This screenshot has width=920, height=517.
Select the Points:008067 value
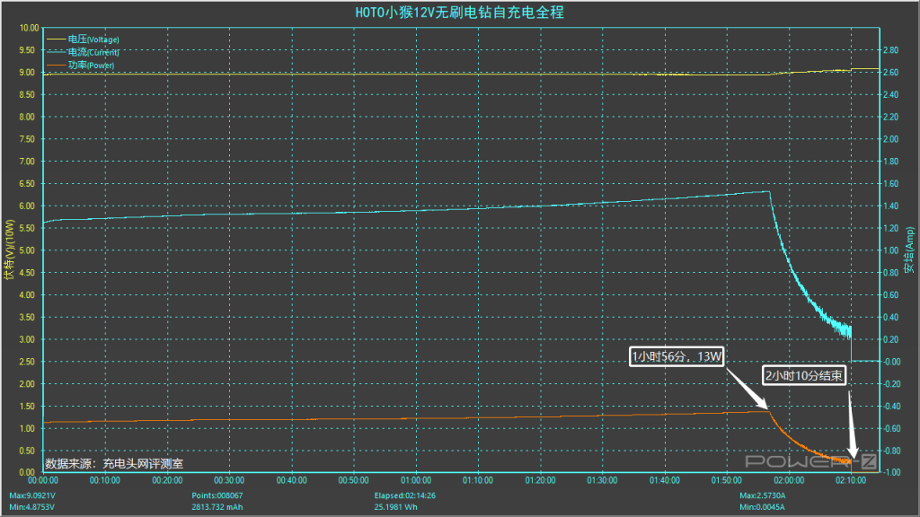coord(217,495)
